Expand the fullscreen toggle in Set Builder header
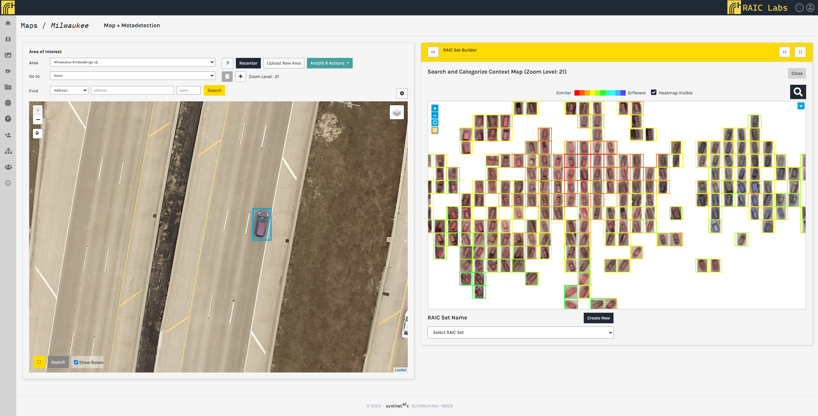Screen dimensions: 818x416 (x=800, y=52)
